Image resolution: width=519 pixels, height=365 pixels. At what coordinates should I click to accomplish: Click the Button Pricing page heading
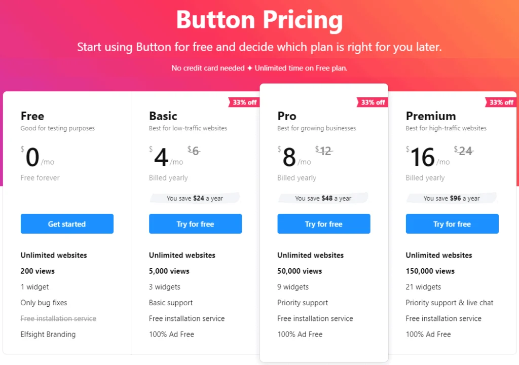tap(259, 20)
